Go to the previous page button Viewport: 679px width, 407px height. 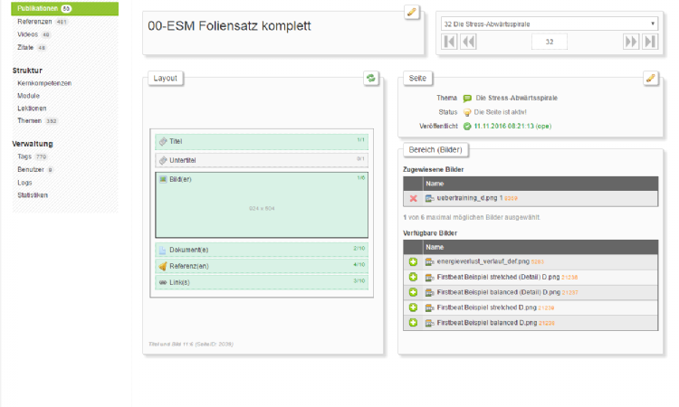click(469, 42)
